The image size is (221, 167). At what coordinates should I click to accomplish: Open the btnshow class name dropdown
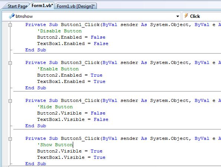tap(91, 16)
